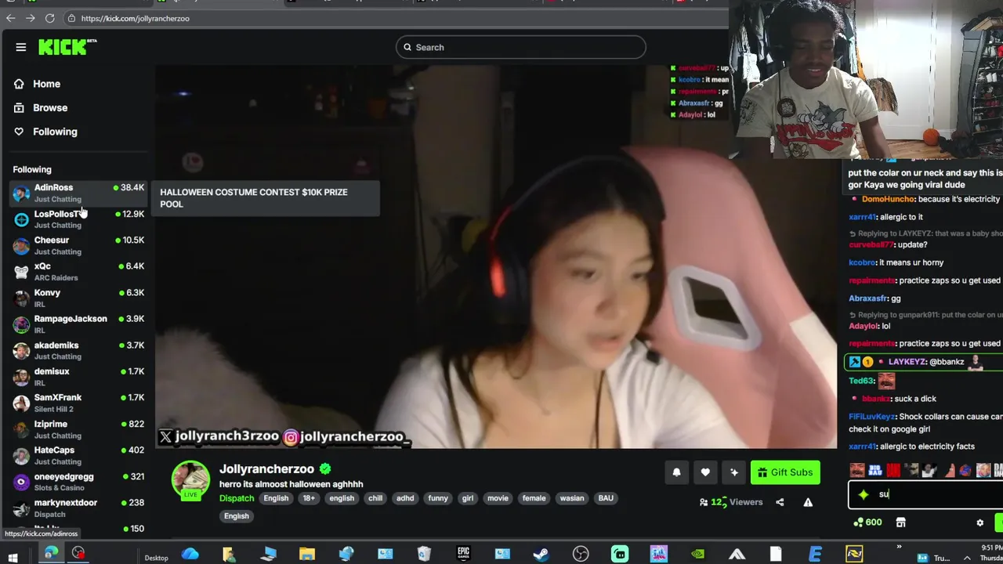1003x564 pixels.
Task: Select the funny tag
Action: (x=438, y=498)
